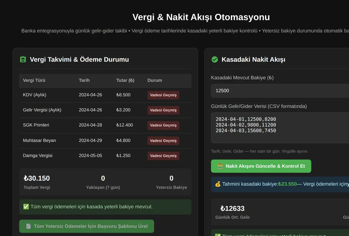
Task: Click the abacus icon on the update button
Action: (220, 166)
